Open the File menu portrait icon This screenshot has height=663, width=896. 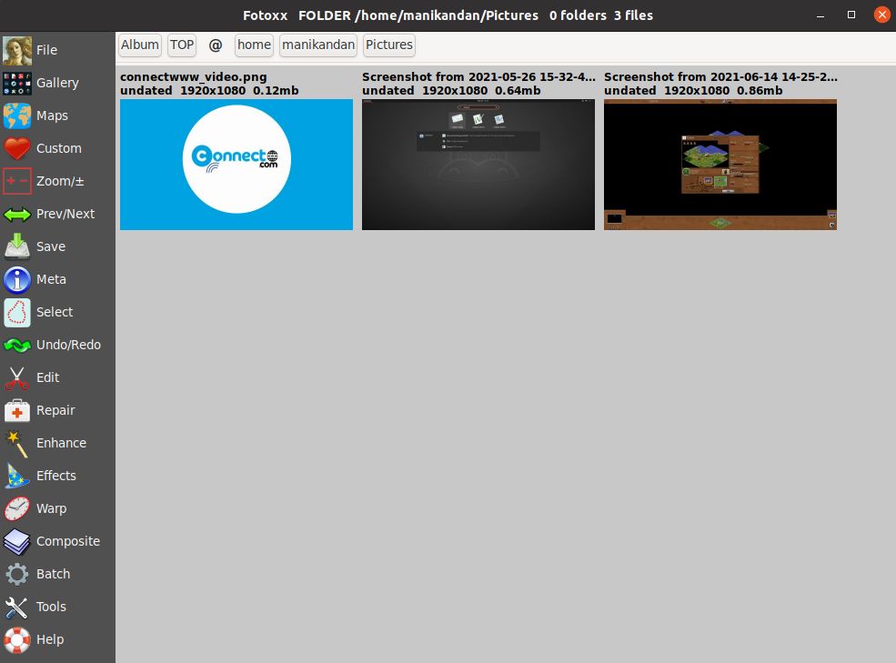click(x=17, y=50)
